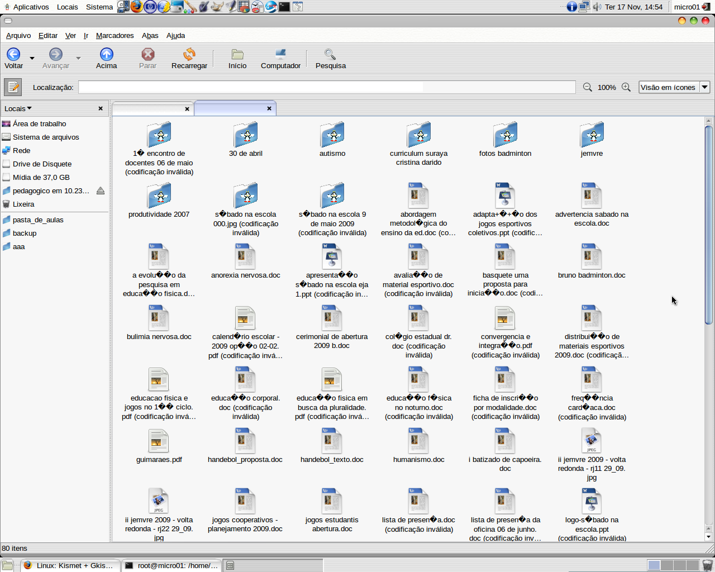Screen dimensions: 715x572
Task: Open the Marcadores menu
Action: pyautogui.click(x=115, y=35)
